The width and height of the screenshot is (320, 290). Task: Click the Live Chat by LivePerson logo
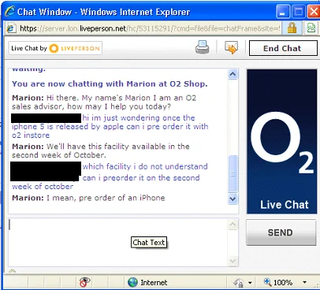pyautogui.click(x=55, y=48)
